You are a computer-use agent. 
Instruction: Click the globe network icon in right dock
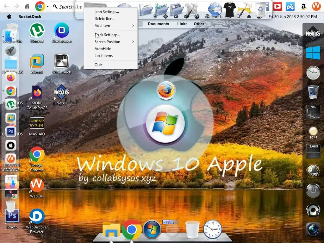pyautogui.click(x=313, y=171)
